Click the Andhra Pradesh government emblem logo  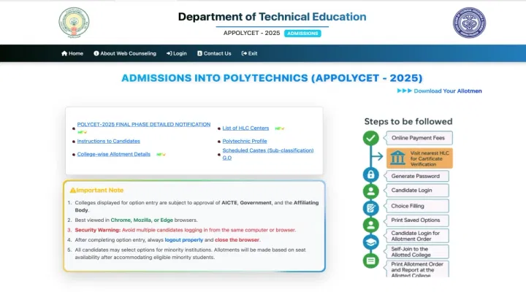74,23
